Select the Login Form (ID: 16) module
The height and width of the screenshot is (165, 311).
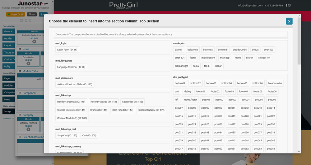pyautogui.click(x=67, y=49)
